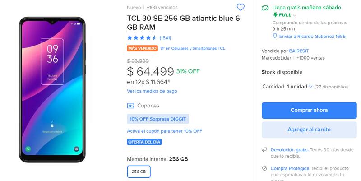The image size is (361, 181).
Task: Expand the FULL shipping chevron
Action: click(x=295, y=15)
